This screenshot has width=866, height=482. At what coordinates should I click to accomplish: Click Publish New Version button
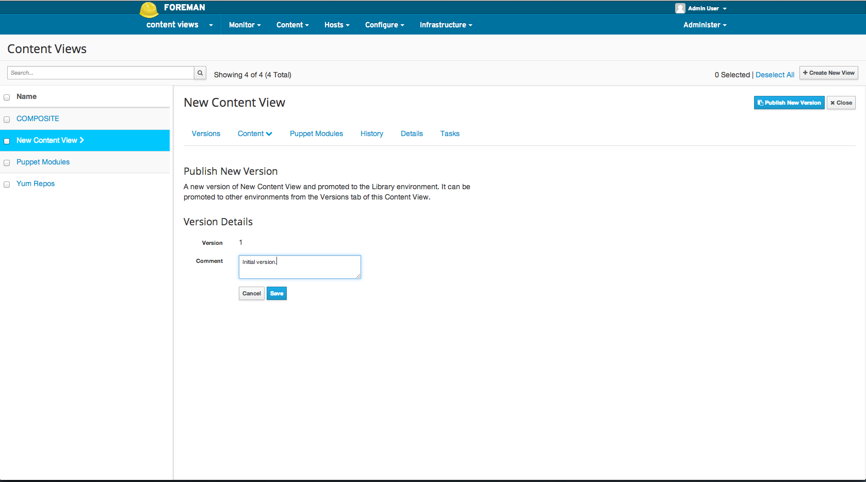(x=789, y=103)
